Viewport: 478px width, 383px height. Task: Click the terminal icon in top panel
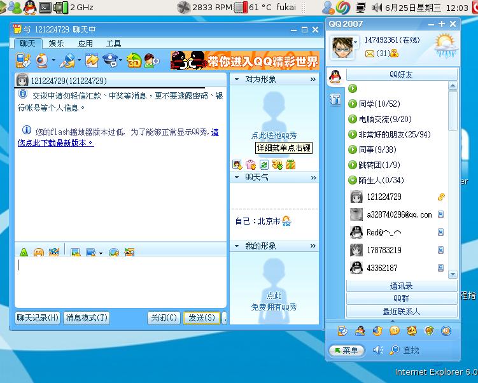(45, 7)
